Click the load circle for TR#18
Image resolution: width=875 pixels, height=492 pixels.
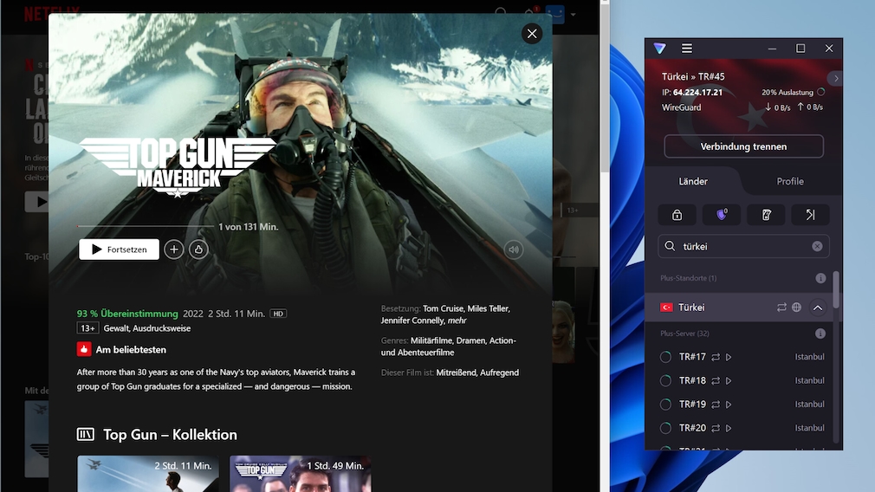[665, 380]
